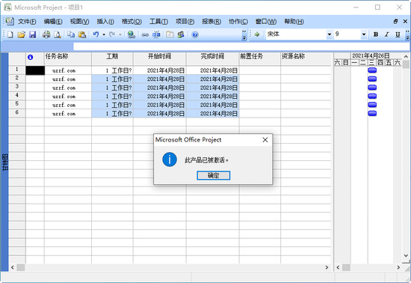Toggle bold formatting
This screenshot has height=283, width=411.
pos(376,34)
